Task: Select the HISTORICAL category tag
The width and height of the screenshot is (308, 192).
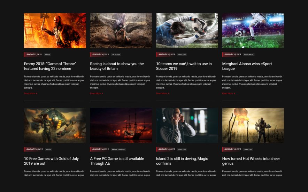Action: pyautogui.click(x=249, y=54)
